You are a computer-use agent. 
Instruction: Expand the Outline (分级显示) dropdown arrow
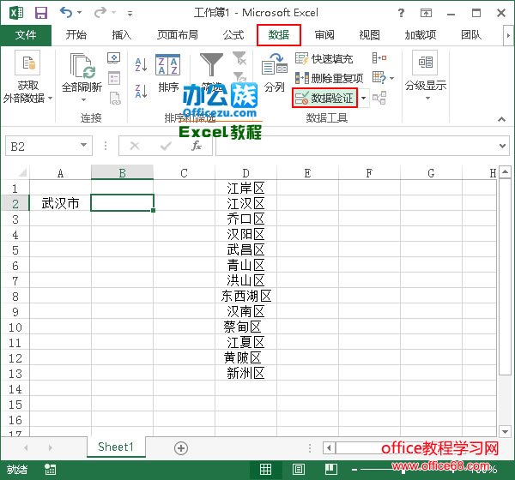pyautogui.click(x=427, y=98)
